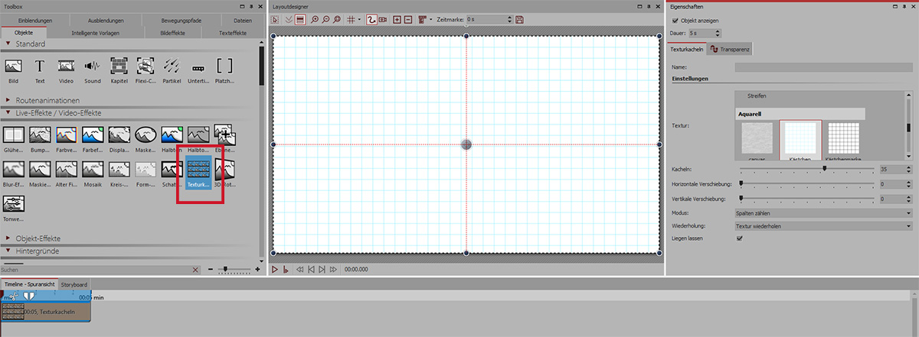Click the Tonwert effect icon
Image resolution: width=919 pixels, height=337 pixels.
(14, 205)
